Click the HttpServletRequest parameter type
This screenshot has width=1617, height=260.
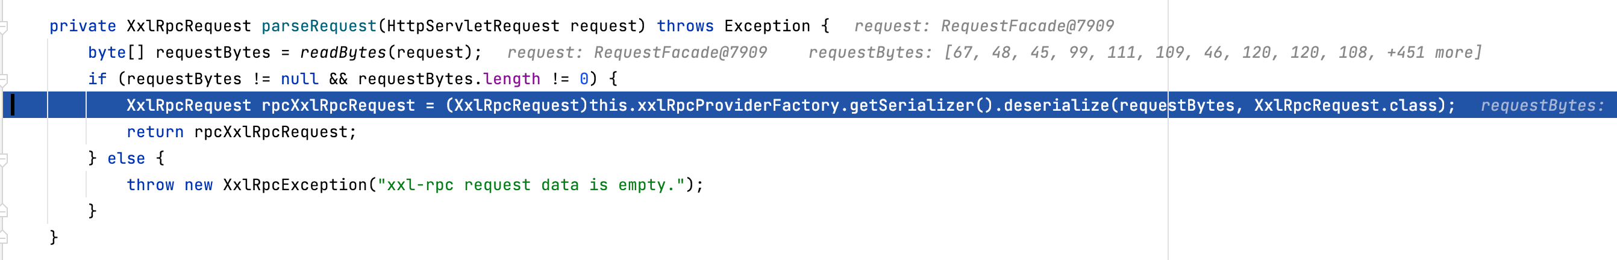(473, 26)
